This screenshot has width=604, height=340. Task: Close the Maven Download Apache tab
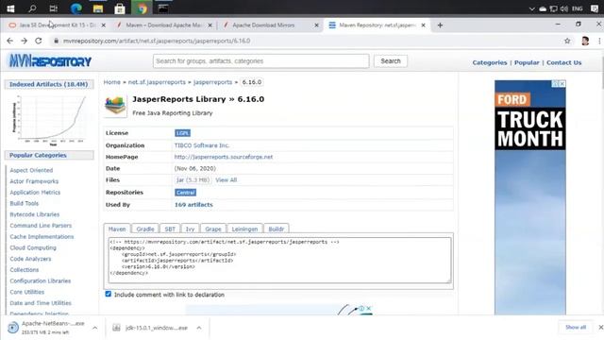pos(210,25)
